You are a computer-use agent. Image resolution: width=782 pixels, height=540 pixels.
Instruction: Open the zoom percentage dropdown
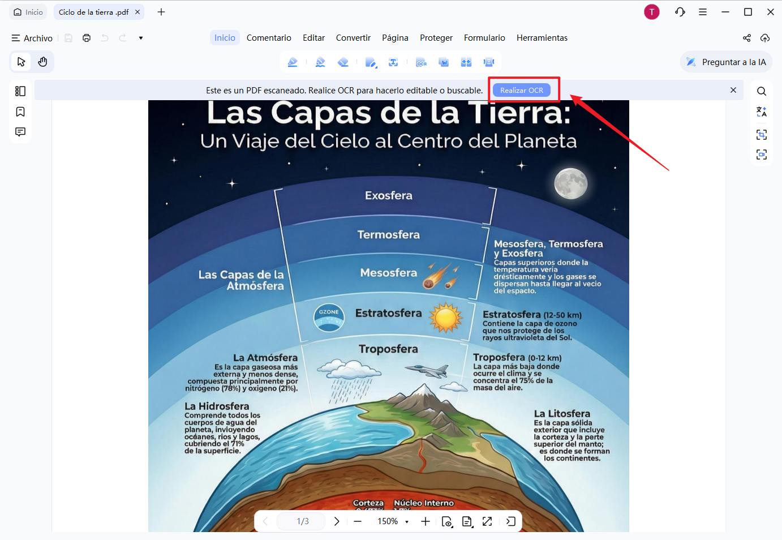tap(407, 521)
